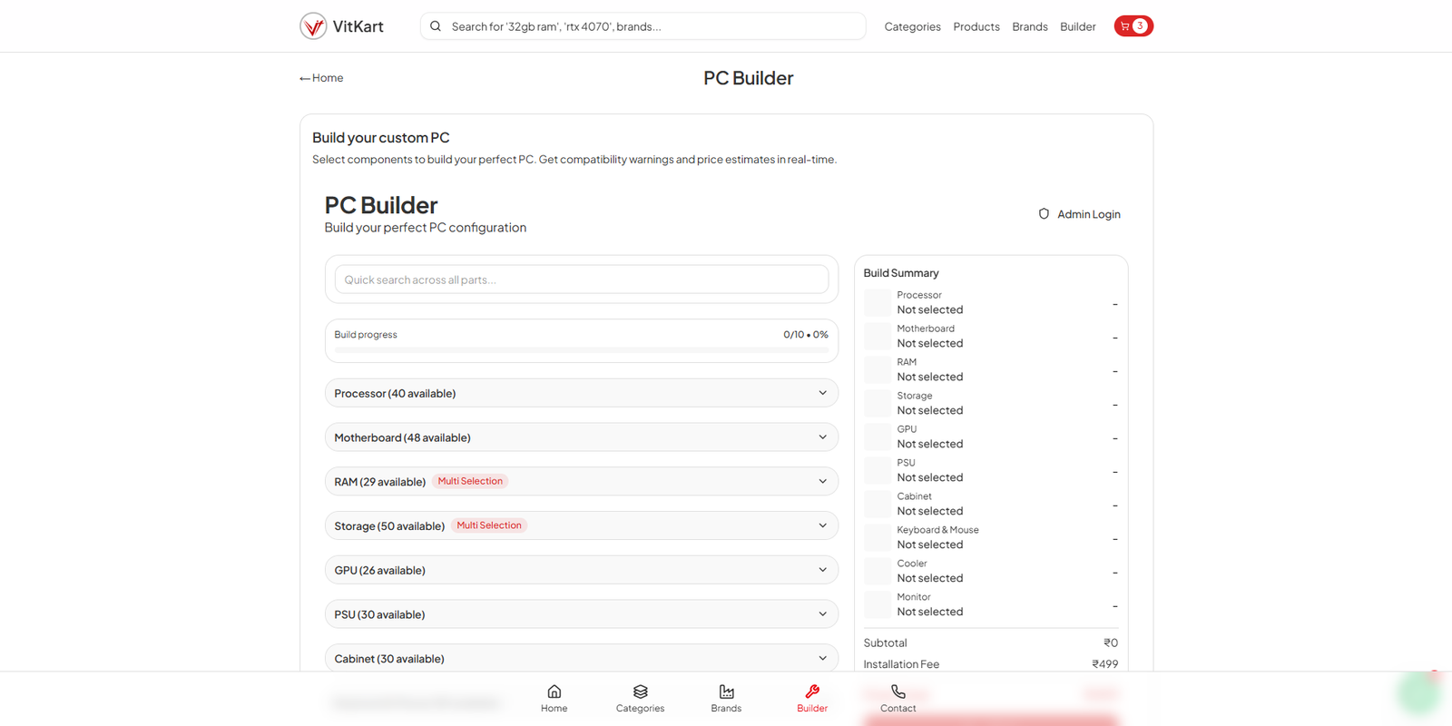
Task: Focus the top product search field
Action: coord(643,26)
